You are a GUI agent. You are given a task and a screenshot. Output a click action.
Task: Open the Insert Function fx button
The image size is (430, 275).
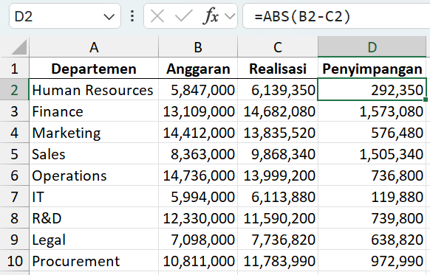[211, 16]
